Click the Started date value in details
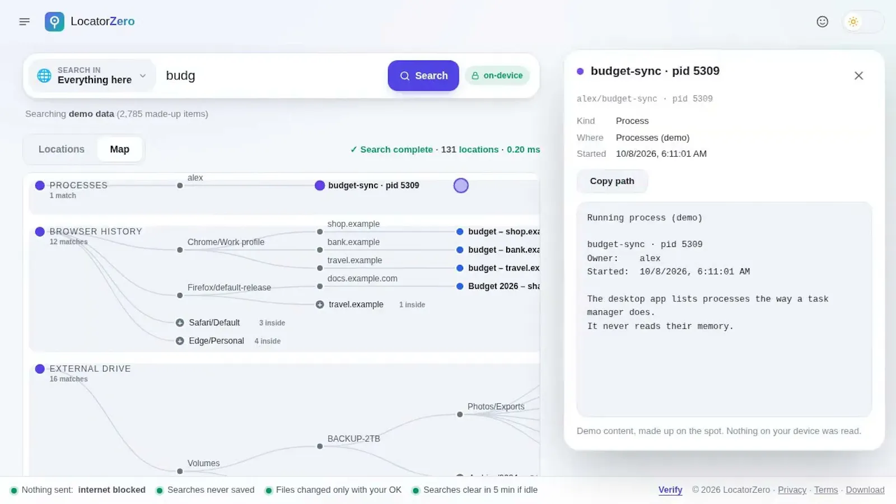Image resolution: width=896 pixels, height=504 pixels. pyautogui.click(x=661, y=154)
